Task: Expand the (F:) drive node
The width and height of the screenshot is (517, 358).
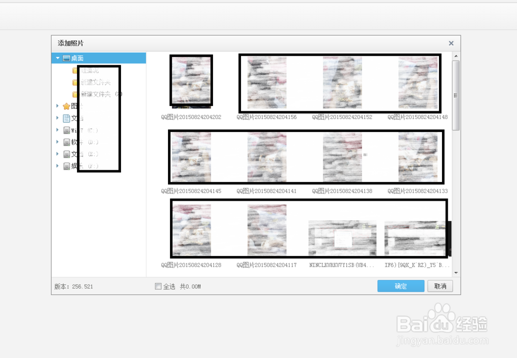Action: click(57, 166)
